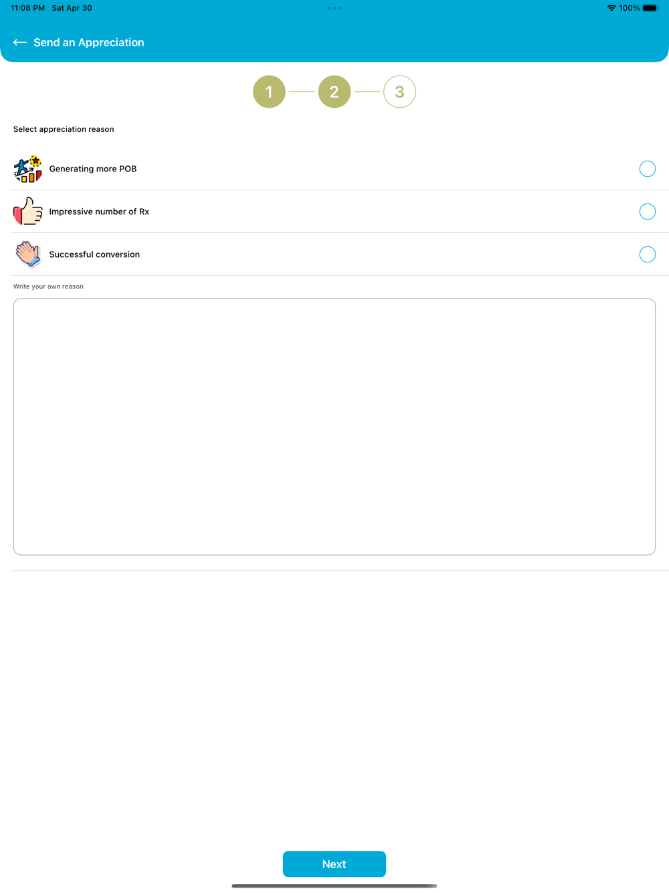Click the Send an Appreciation title

89,42
